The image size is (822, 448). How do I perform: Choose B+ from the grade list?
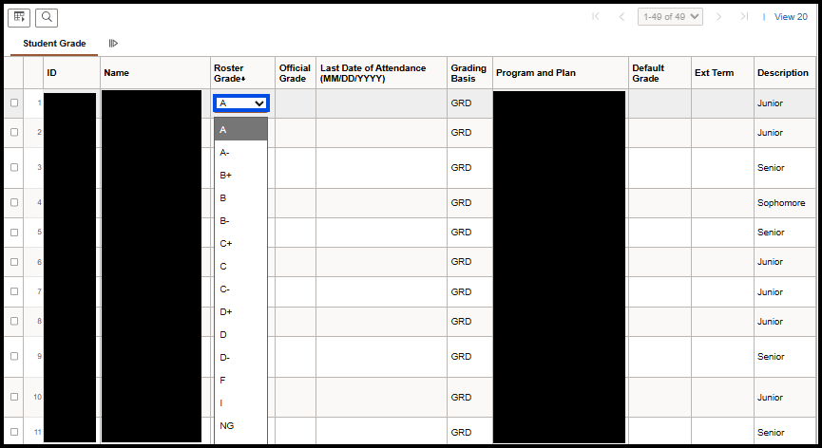tap(226, 176)
